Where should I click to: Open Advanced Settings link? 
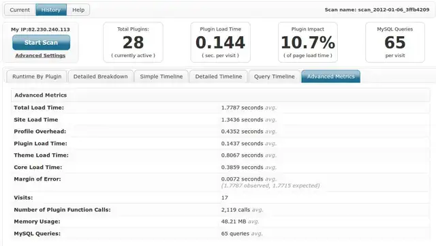[40, 55]
